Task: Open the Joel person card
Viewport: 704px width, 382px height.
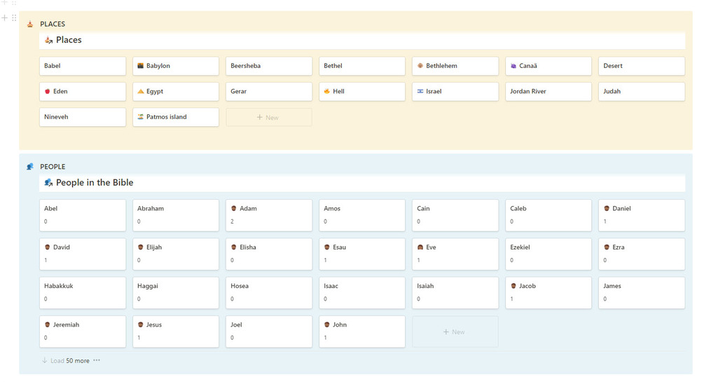Action: coord(269,332)
